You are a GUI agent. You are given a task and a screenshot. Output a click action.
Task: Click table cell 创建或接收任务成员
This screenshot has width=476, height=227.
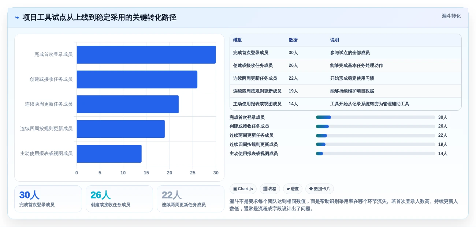(253, 65)
